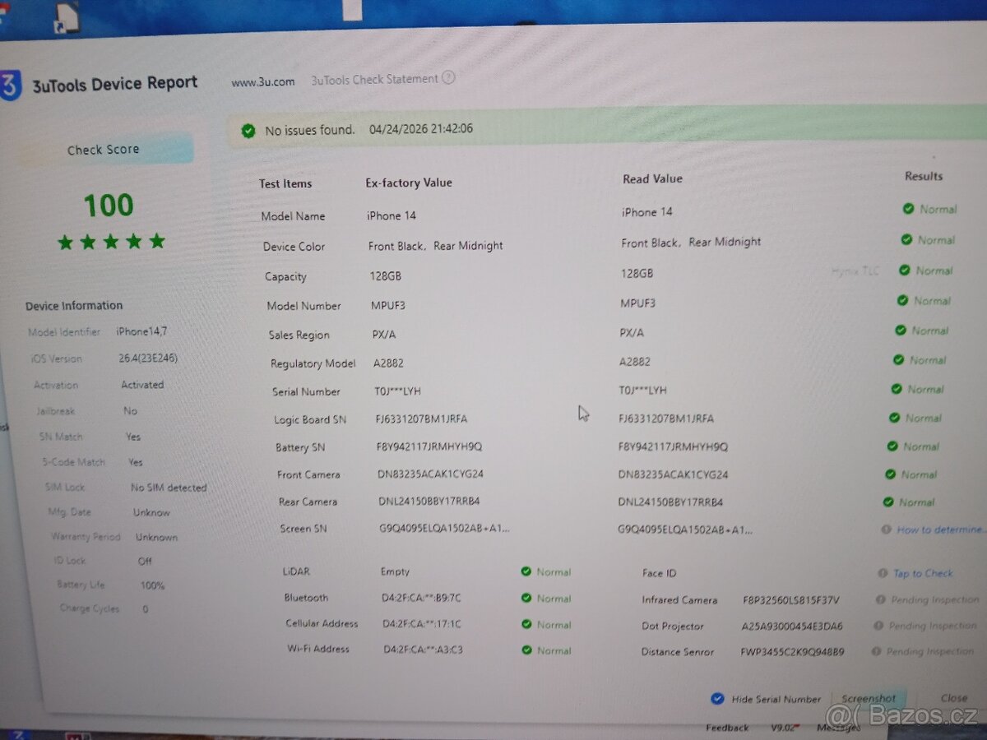987x740 pixels.
Task: Click the green check icon beside No issues found
Action: pos(248,131)
